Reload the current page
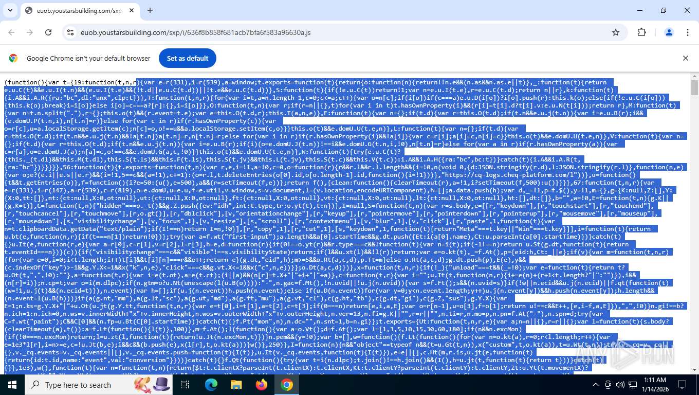The width and height of the screenshot is (699, 395). 48,32
